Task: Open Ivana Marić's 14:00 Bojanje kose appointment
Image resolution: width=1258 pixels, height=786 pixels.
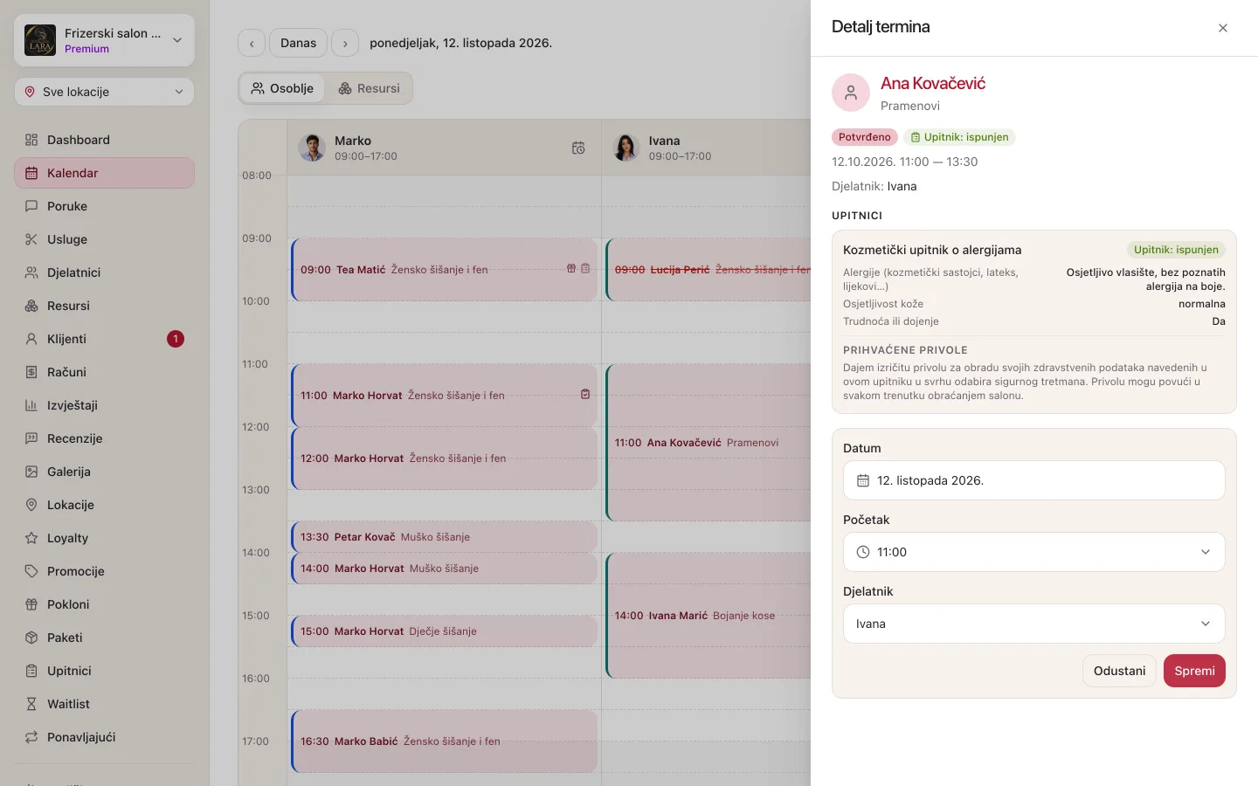Action: 708,616
